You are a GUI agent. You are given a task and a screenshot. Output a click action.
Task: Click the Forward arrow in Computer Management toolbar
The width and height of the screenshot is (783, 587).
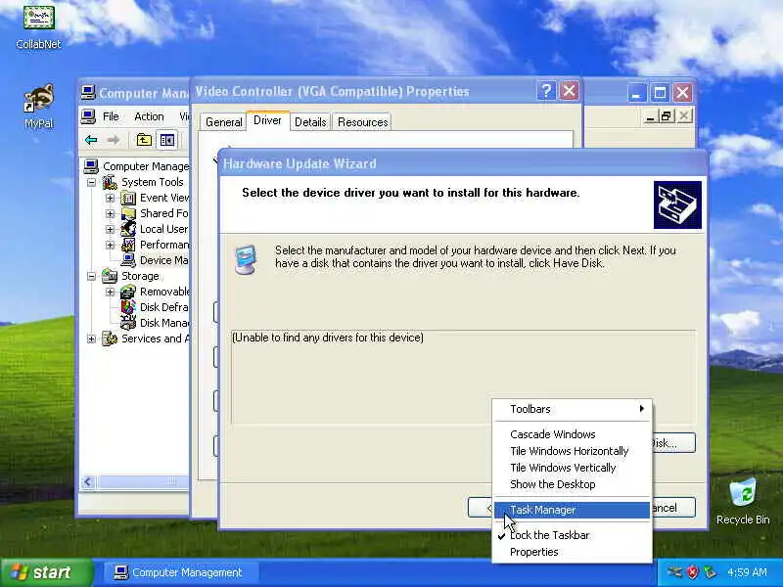(x=114, y=140)
